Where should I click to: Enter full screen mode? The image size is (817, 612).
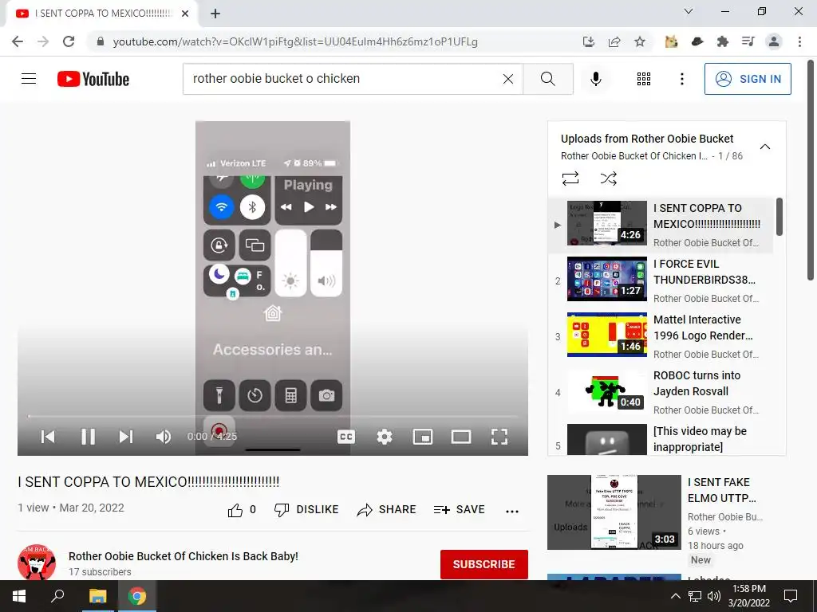point(499,437)
